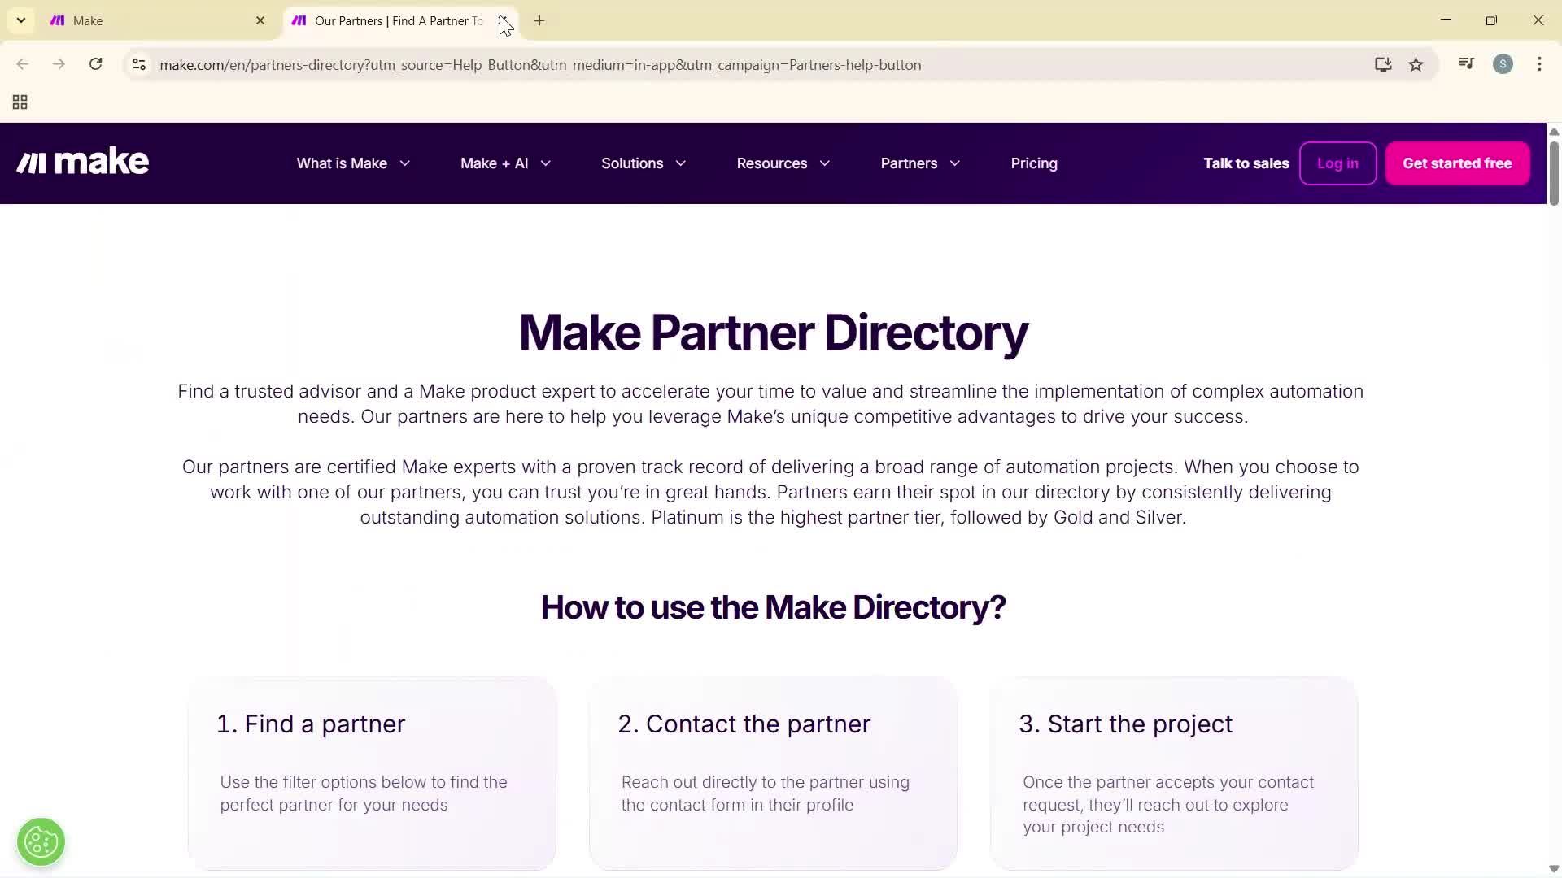Select Pricing in the navigation
This screenshot has height=878, width=1562.
(x=1034, y=163)
